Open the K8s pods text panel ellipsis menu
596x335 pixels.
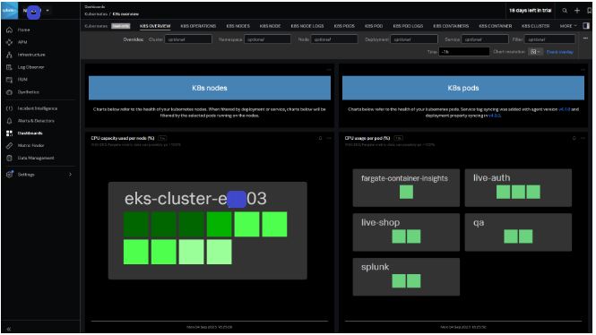pos(583,70)
